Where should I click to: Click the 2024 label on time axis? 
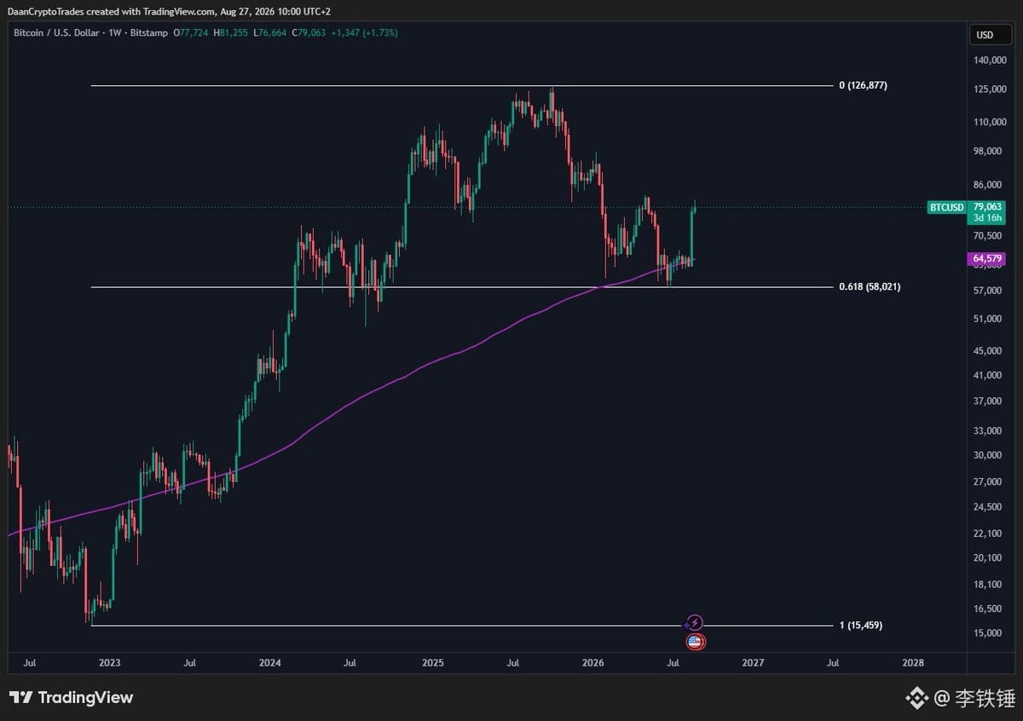(x=269, y=662)
